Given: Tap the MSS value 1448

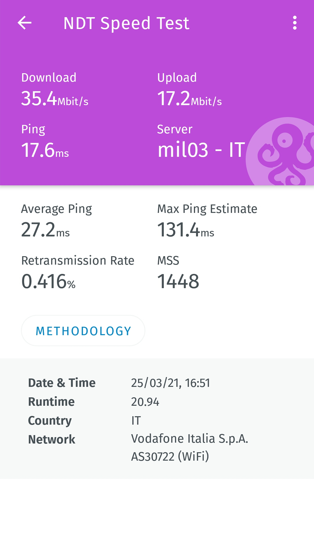Looking at the screenshot, I should pos(178,281).
